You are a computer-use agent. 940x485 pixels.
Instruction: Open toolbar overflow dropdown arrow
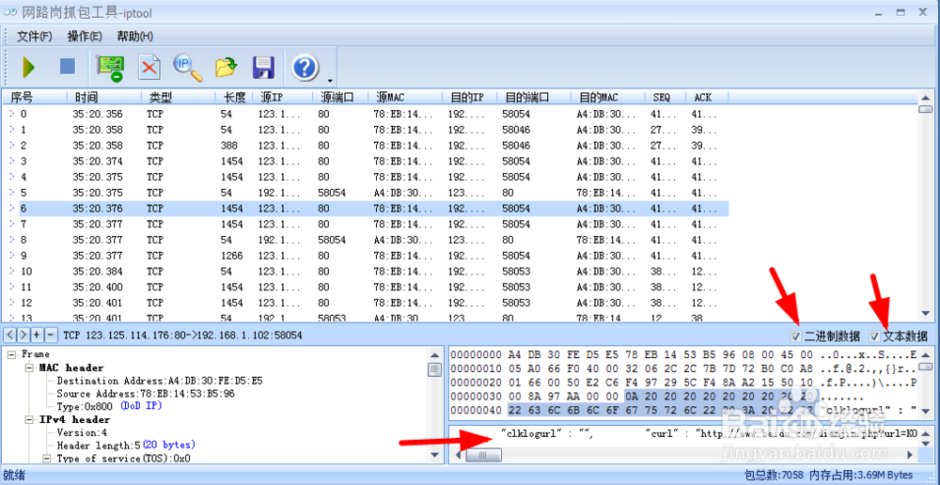[x=330, y=80]
